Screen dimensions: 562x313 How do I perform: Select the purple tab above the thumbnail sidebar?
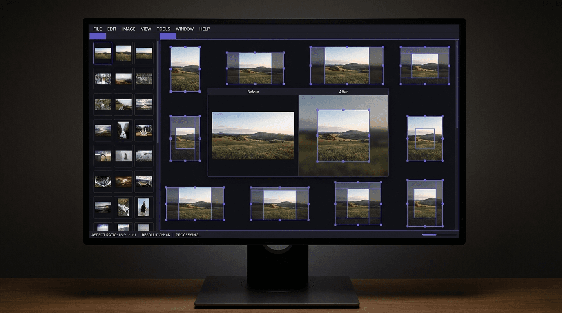(98, 36)
